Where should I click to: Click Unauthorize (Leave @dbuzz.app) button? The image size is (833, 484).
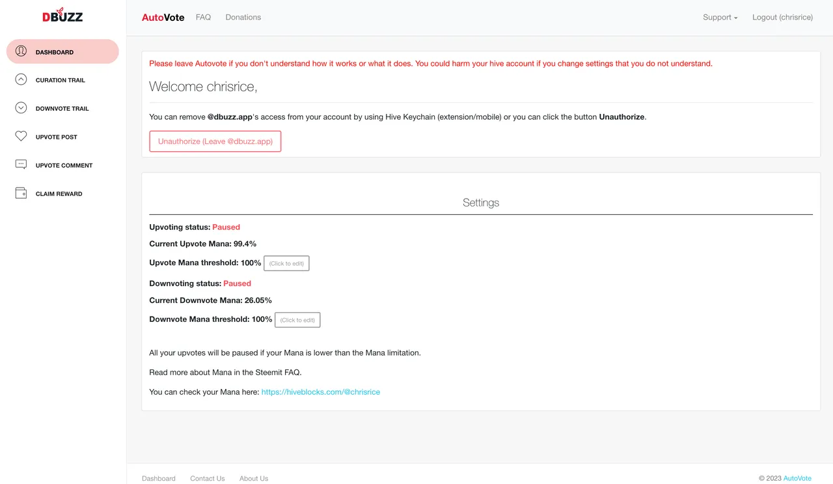215,141
